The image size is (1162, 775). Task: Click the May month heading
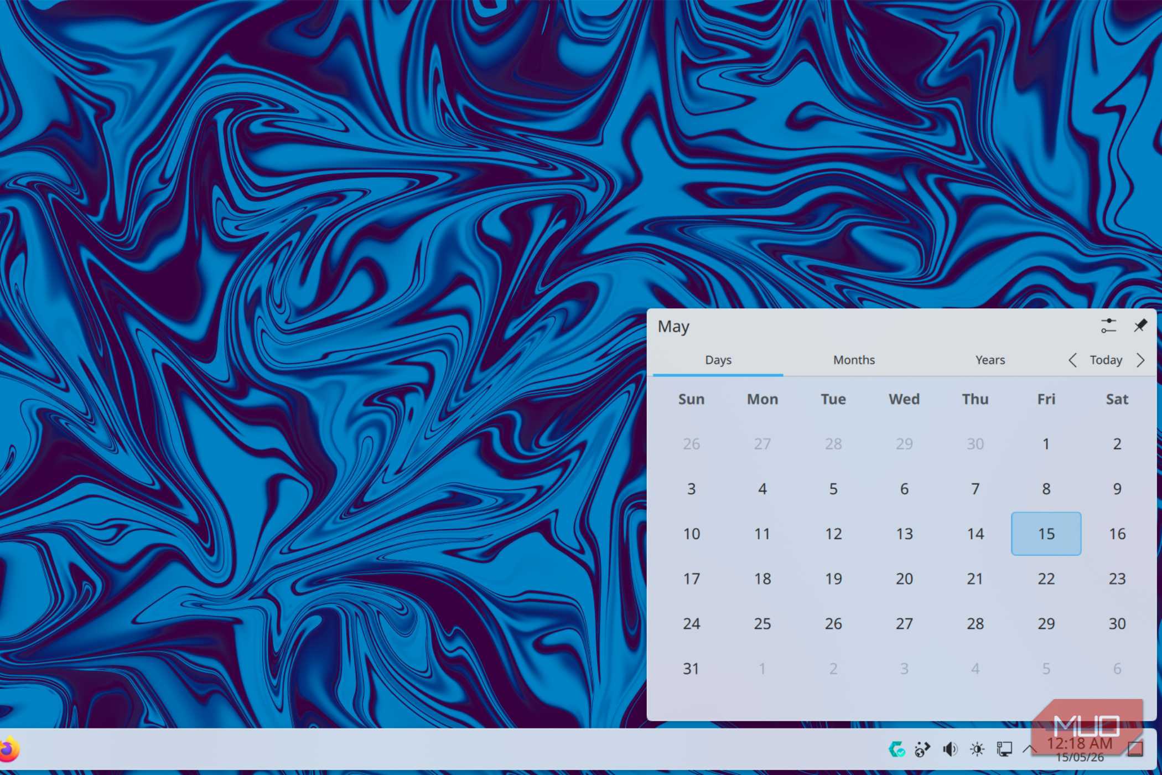click(x=673, y=327)
